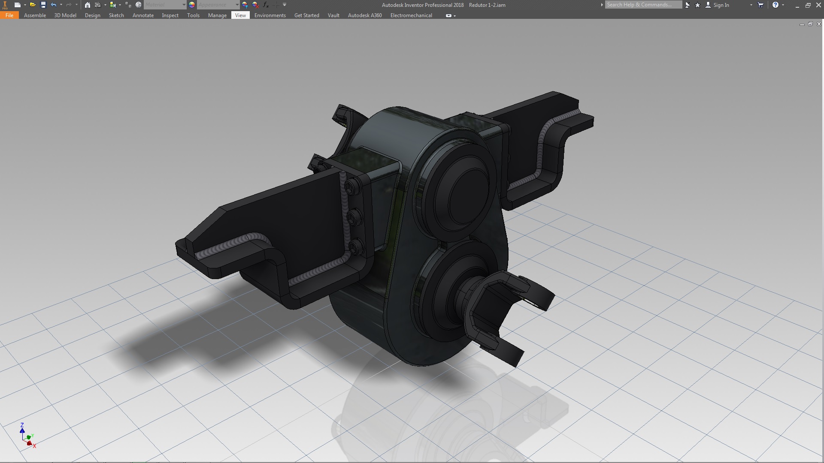Open the Inspect ribbon tab
Viewport: 824px width, 463px height.
(x=170, y=15)
